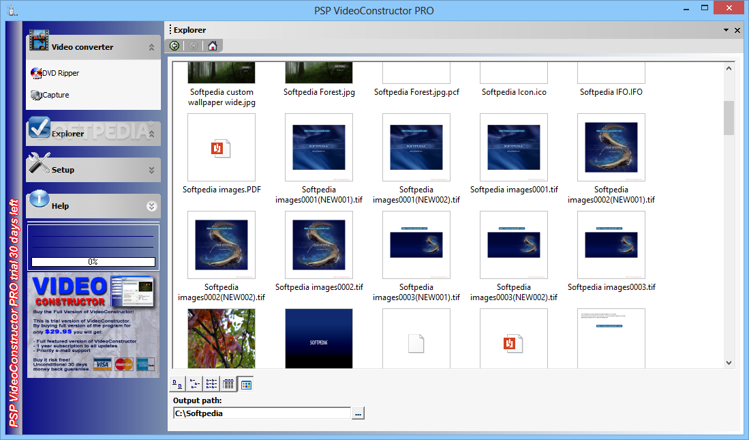Click the Video converter film icon
This screenshot has width=749, height=440.
click(x=39, y=40)
